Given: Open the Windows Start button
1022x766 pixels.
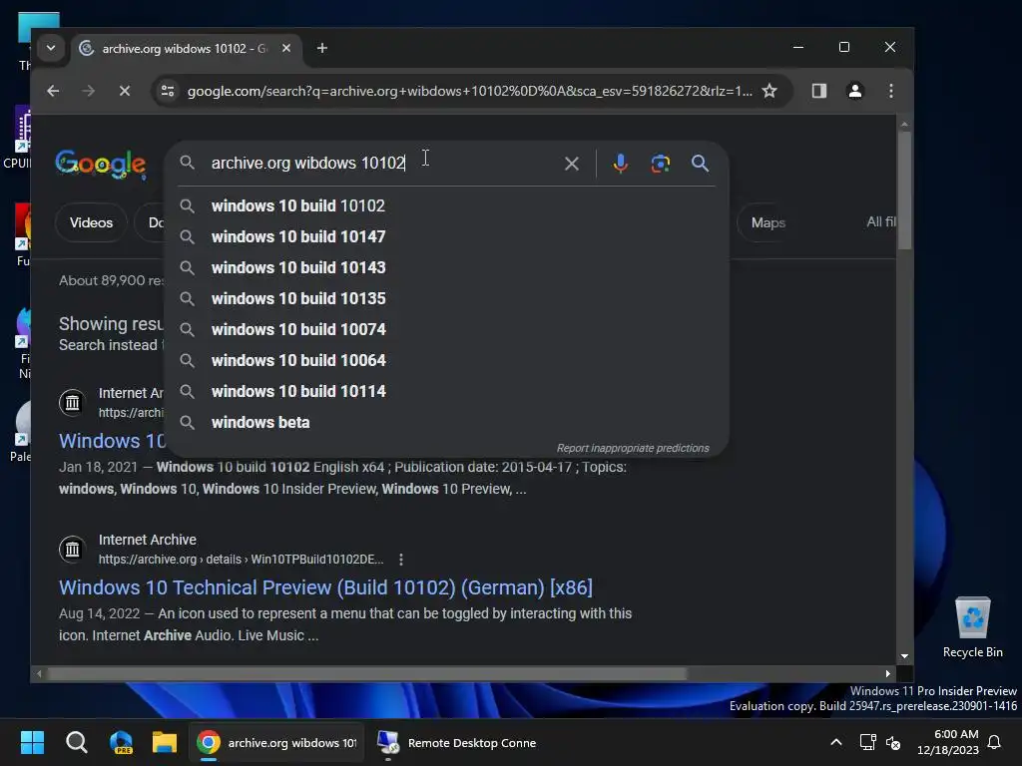Looking at the screenshot, I should point(32,742).
